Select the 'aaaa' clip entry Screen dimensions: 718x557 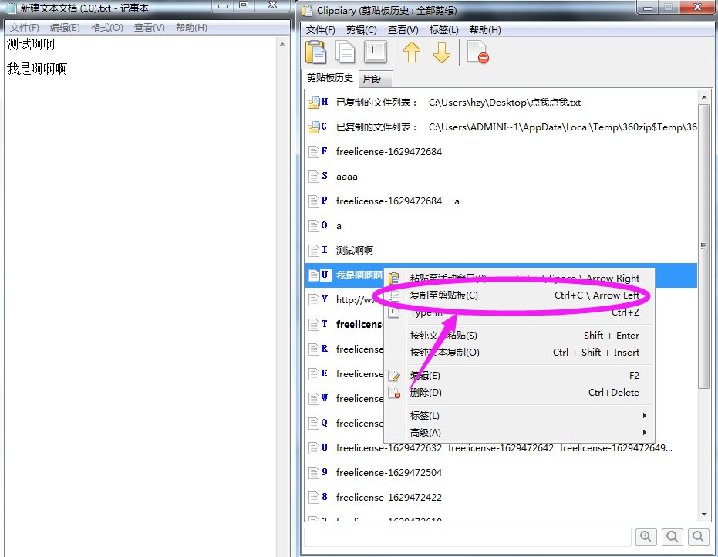click(x=347, y=177)
